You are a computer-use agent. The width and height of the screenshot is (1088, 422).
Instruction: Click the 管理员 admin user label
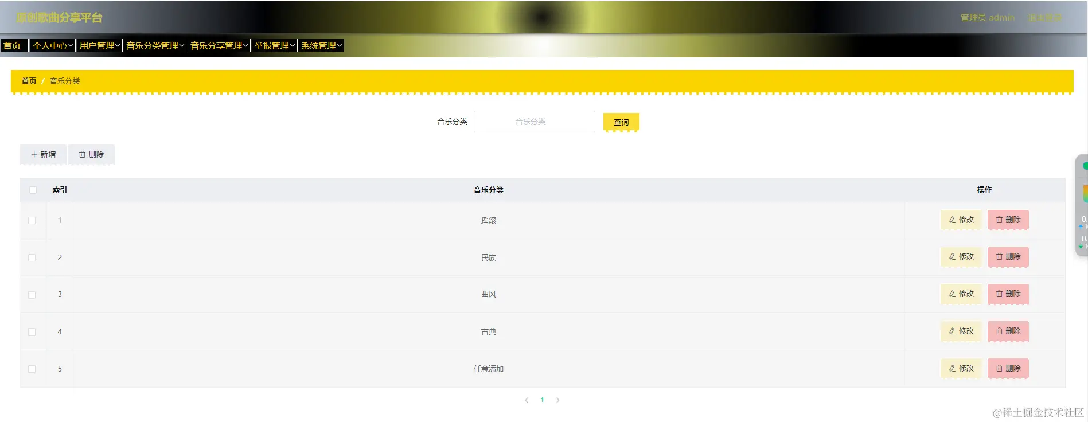988,18
